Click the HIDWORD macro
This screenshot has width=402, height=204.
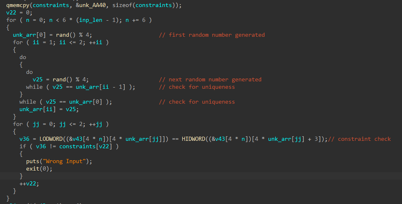pos(193,139)
